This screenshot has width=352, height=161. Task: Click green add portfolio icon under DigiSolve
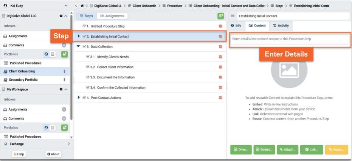pyautogui.click(x=64, y=54)
